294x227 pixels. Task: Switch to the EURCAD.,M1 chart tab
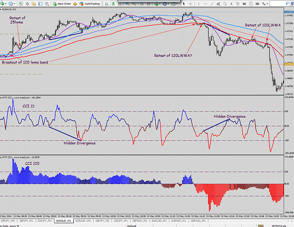click(159, 221)
